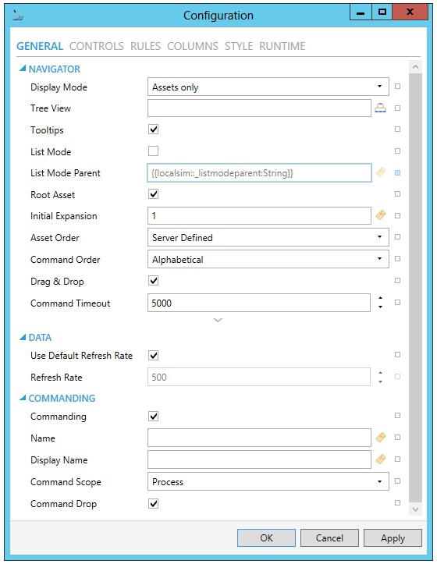The height and width of the screenshot is (564, 437).
Task: Toggle the Drag & Drop checkbox
Action: [154, 280]
